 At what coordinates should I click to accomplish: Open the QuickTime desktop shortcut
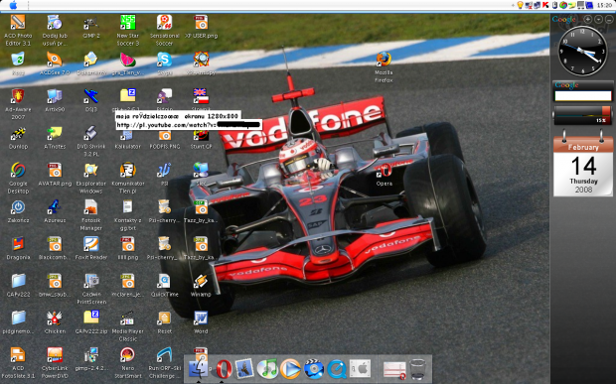pos(165,286)
